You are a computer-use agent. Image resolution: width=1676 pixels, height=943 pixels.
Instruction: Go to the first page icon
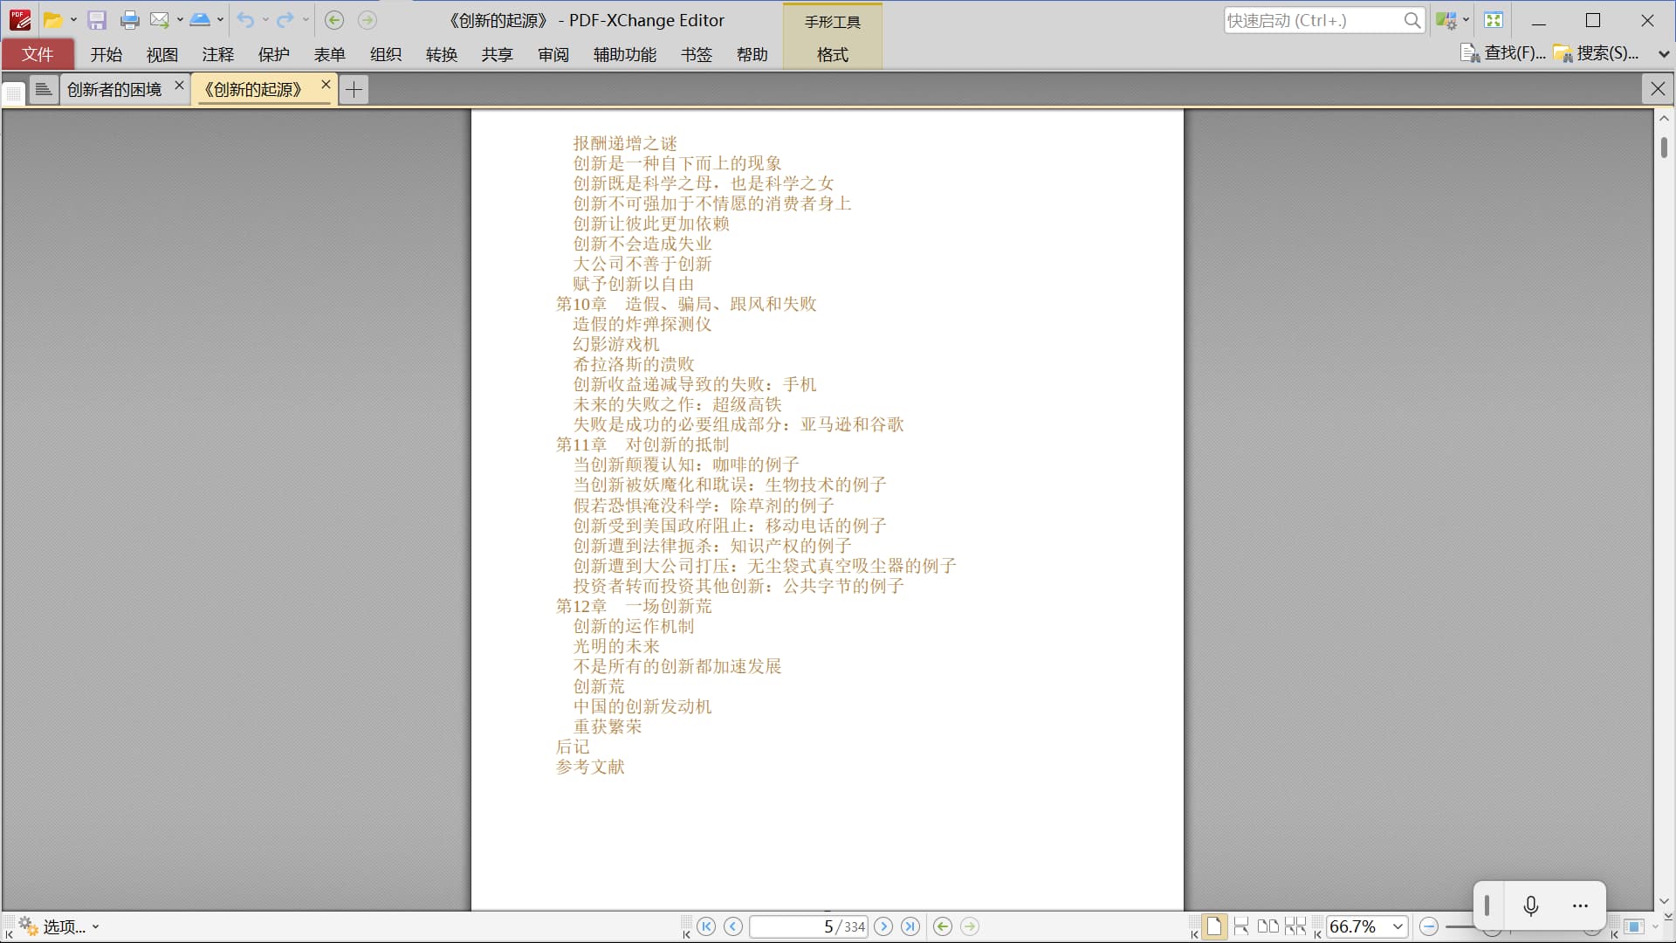point(707,926)
